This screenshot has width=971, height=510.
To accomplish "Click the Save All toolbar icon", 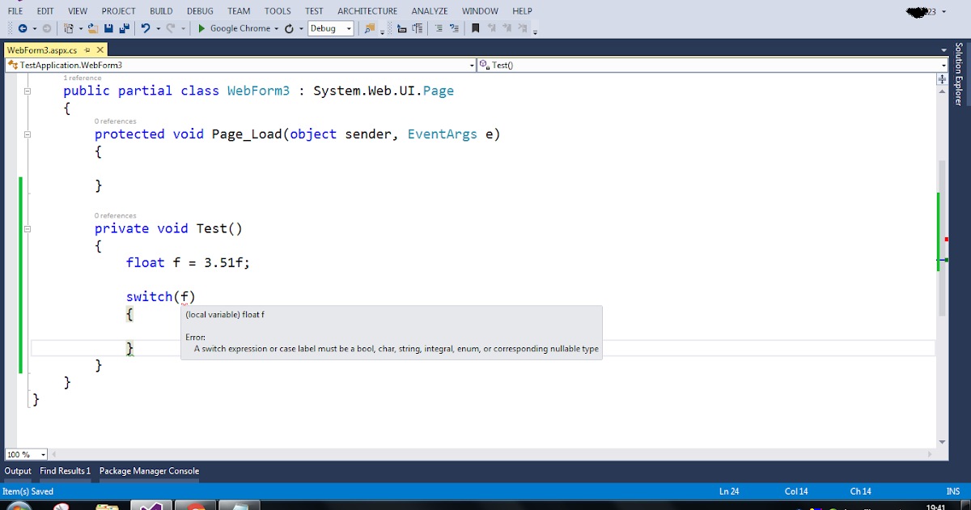I will [x=123, y=28].
